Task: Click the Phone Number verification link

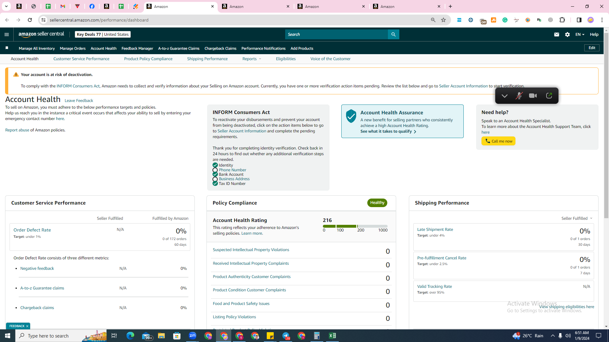Action: [x=232, y=170]
